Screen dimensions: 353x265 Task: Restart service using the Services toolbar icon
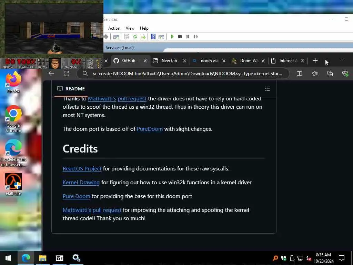point(196,37)
